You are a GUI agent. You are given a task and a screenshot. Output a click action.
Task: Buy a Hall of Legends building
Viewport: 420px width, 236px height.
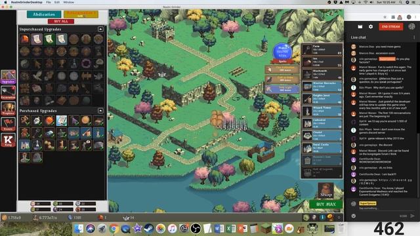click(x=322, y=172)
